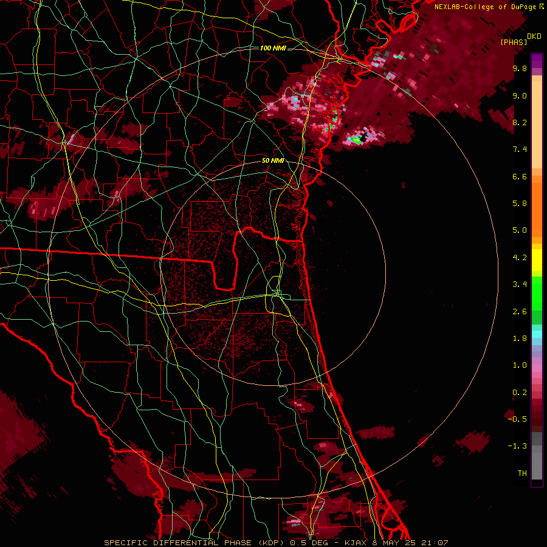
Task: Click the 5.0 scale value
Action: click(x=520, y=230)
